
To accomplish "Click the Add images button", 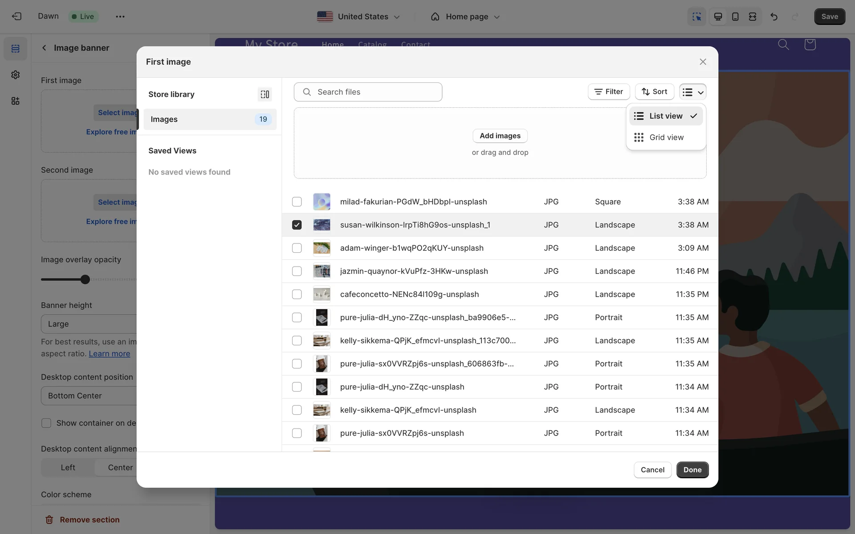I will pyautogui.click(x=500, y=136).
